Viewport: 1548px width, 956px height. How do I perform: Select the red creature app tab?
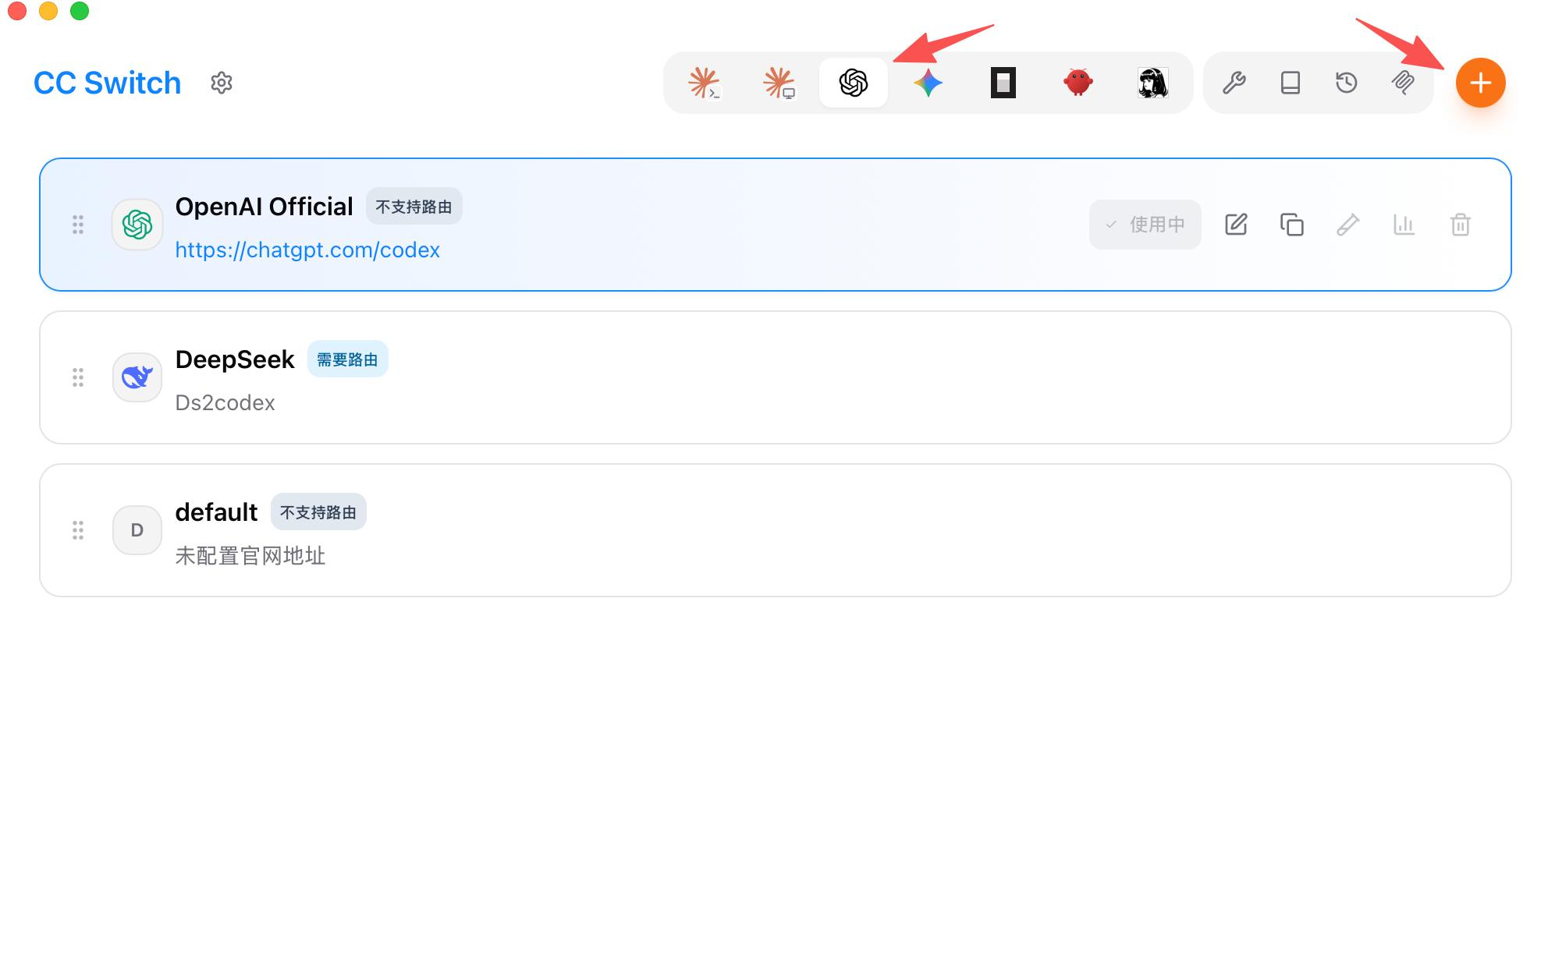click(1078, 83)
